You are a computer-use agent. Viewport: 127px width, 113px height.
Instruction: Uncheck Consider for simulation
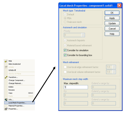click(65, 50)
